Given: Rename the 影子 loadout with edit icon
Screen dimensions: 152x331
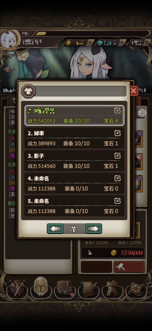Looking at the screenshot, I should pos(117,156).
